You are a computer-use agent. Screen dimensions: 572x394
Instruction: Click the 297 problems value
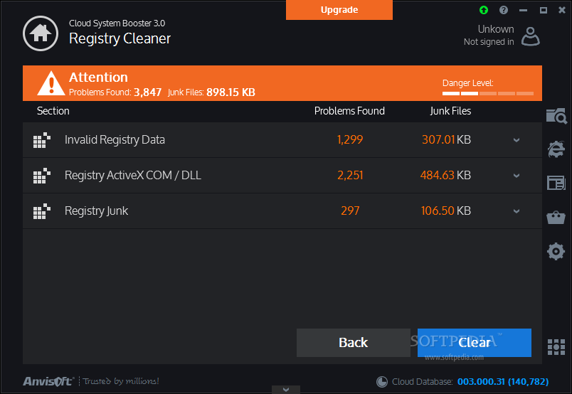click(350, 211)
